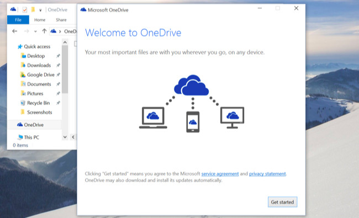Open the File tab in File Explorer
Viewport: 359px width, 218px height.
(18, 20)
